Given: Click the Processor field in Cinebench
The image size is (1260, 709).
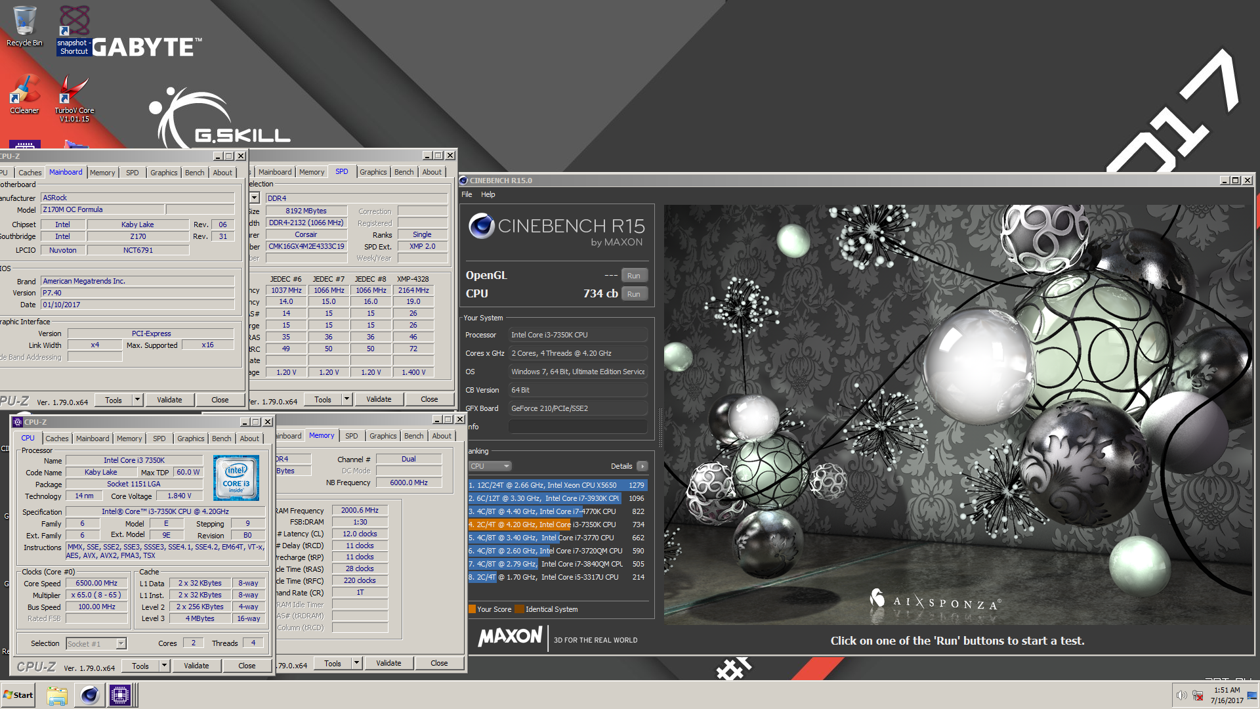Looking at the screenshot, I should pyautogui.click(x=578, y=335).
